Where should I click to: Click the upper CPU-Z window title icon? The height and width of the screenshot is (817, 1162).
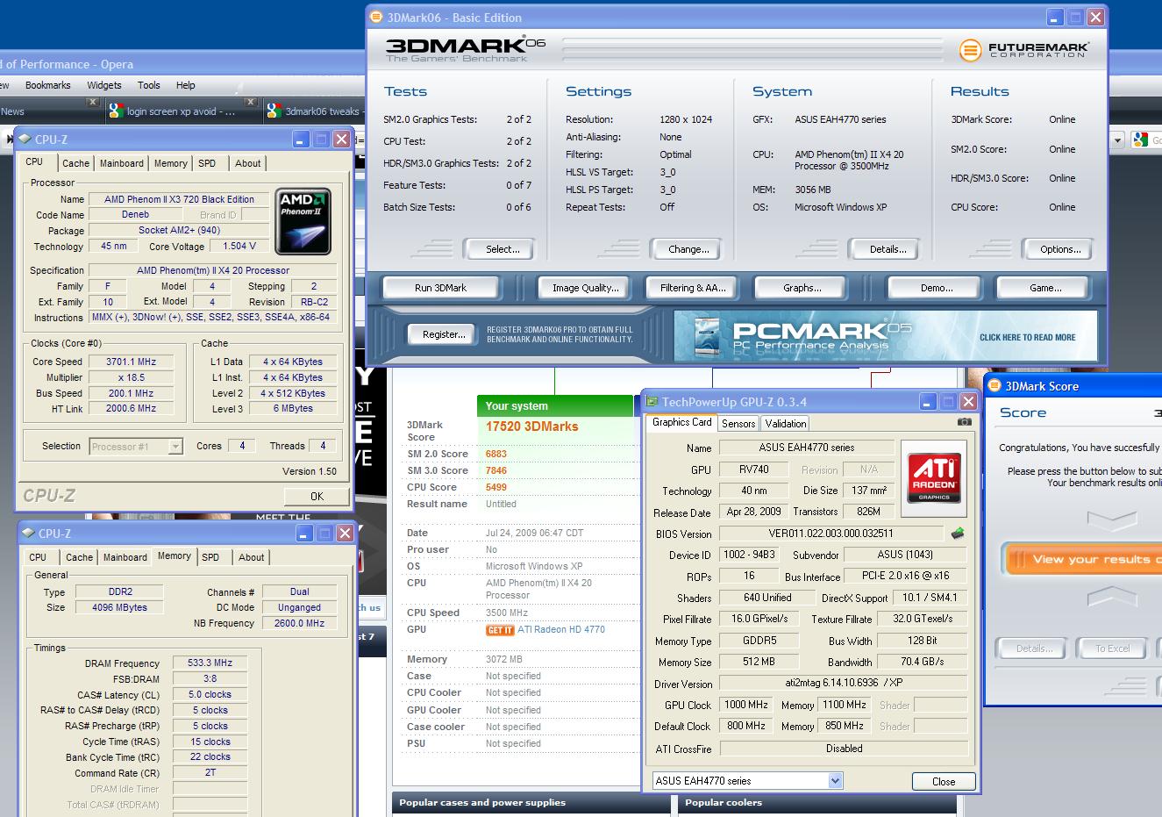(x=24, y=139)
